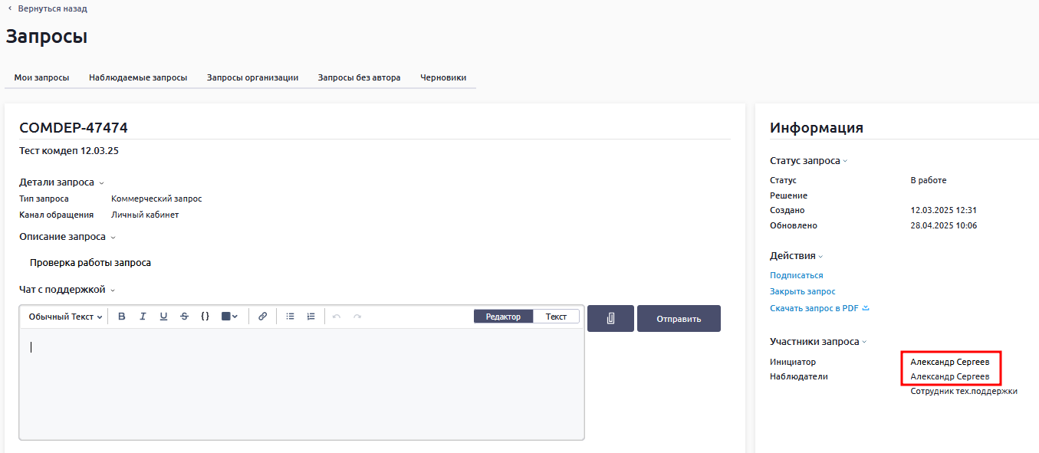1039x453 pixels.
Task: Apply bold formatting in chat editor
Action: tap(122, 317)
